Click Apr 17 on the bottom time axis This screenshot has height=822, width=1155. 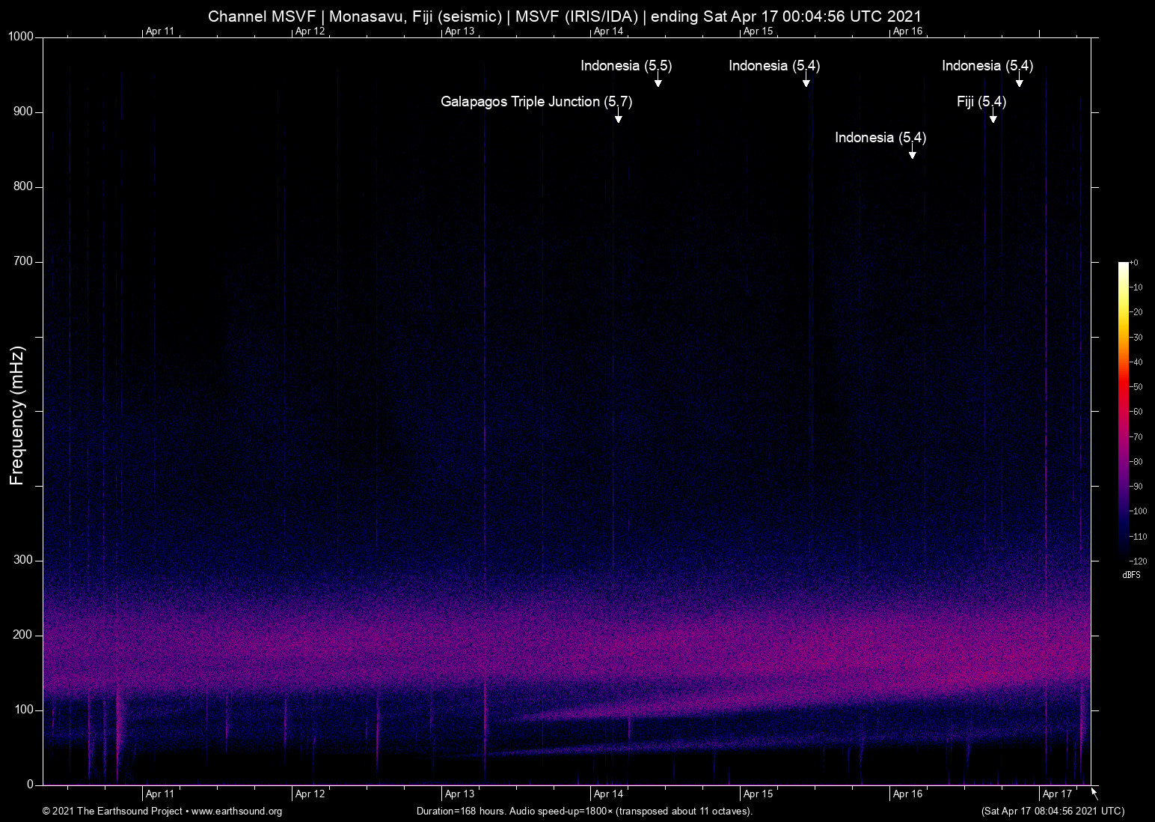pos(1057,794)
